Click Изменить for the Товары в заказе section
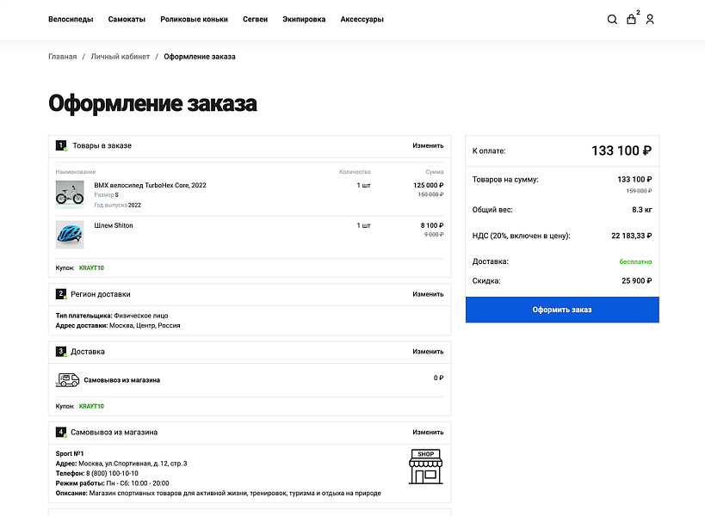The image size is (705, 516). point(428,145)
